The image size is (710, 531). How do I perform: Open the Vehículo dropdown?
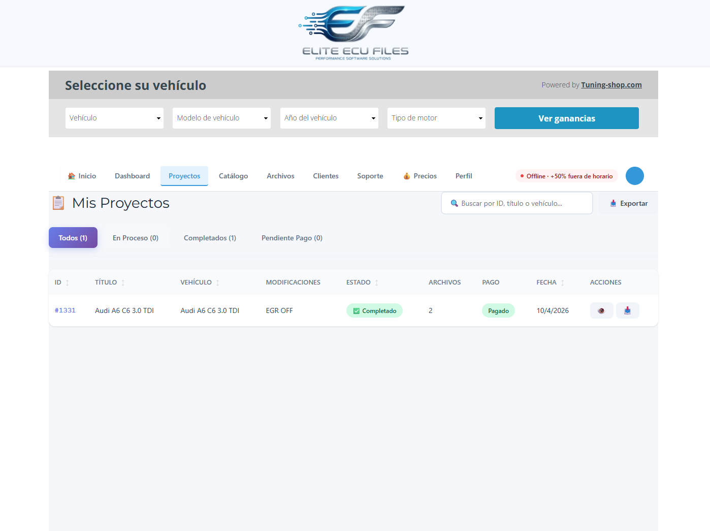click(x=114, y=118)
